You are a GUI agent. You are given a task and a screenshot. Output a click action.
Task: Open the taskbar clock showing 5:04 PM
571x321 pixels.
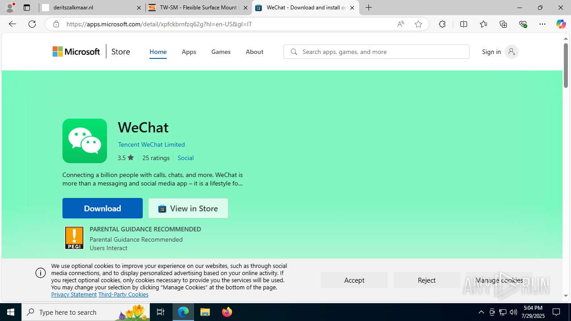[x=532, y=312]
